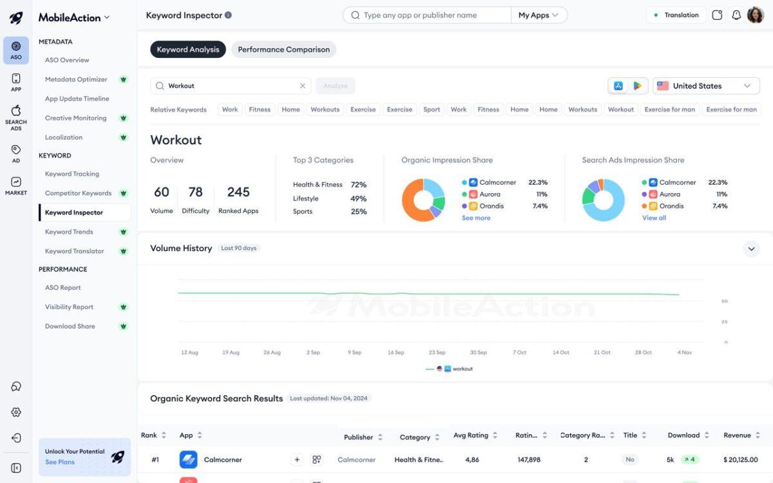Open the Search Ads section in left rail
This screenshot has width=773, height=483.
click(16, 117)
